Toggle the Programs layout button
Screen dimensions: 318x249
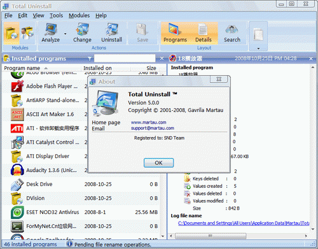click(x=175, y=33)
